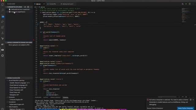Open the Explorer icon in activity bar
Viewport: 196px width, 110px height.
coord(2,5)
